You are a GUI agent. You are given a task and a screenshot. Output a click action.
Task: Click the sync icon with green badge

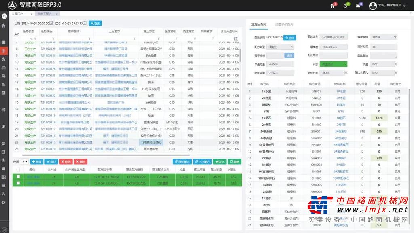[345, 6]
